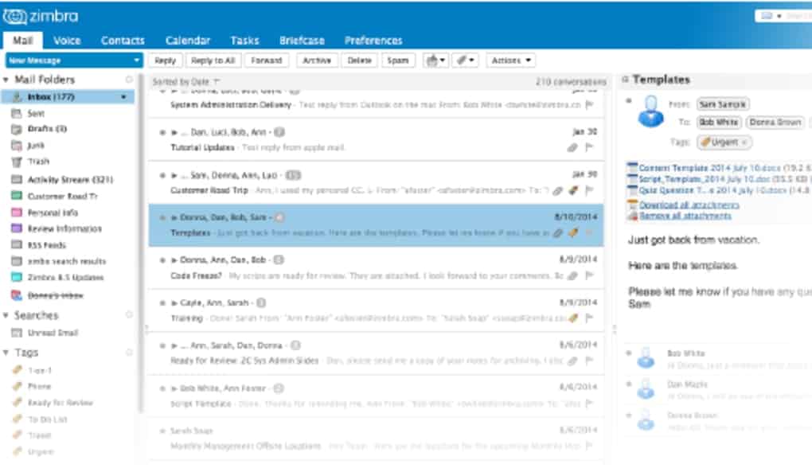Open the Tags section options gear
The width and height of the screenshot is (812, 472).
[x=129, y=353]
